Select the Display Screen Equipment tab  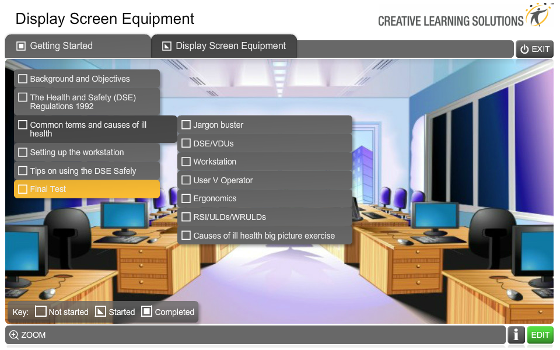[x=224, y=45]
